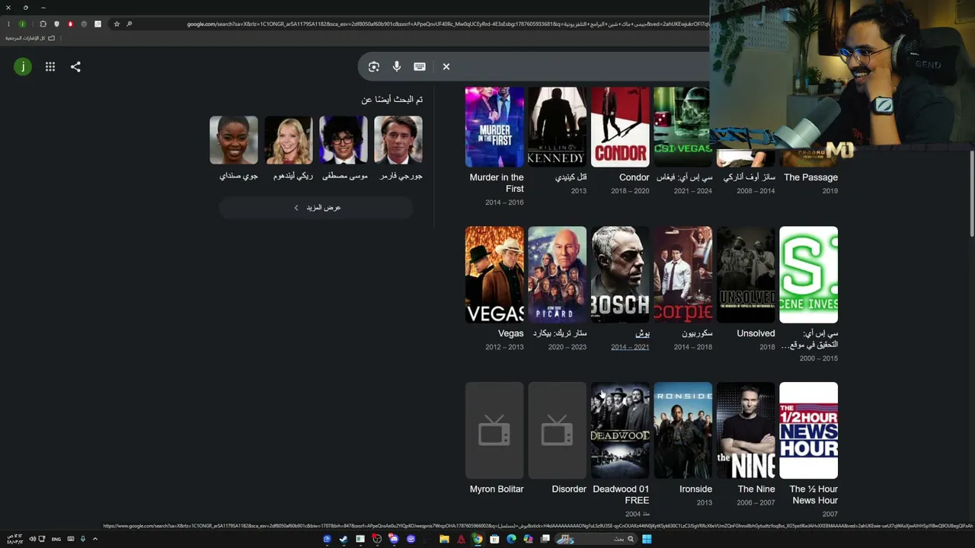Open the Condor show poster
This screenshot has width=975, height=548.
coord(620,127)
